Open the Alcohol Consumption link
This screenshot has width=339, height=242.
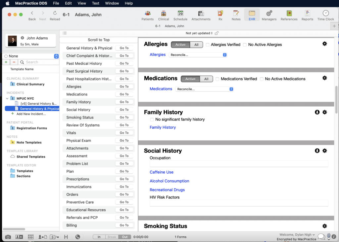pyautogui.click(x=169, y=181)
